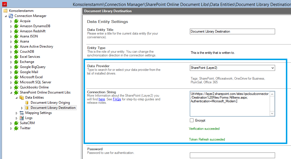
Task: Click the Logs icon in tree
Action: (x=22, y=118)
